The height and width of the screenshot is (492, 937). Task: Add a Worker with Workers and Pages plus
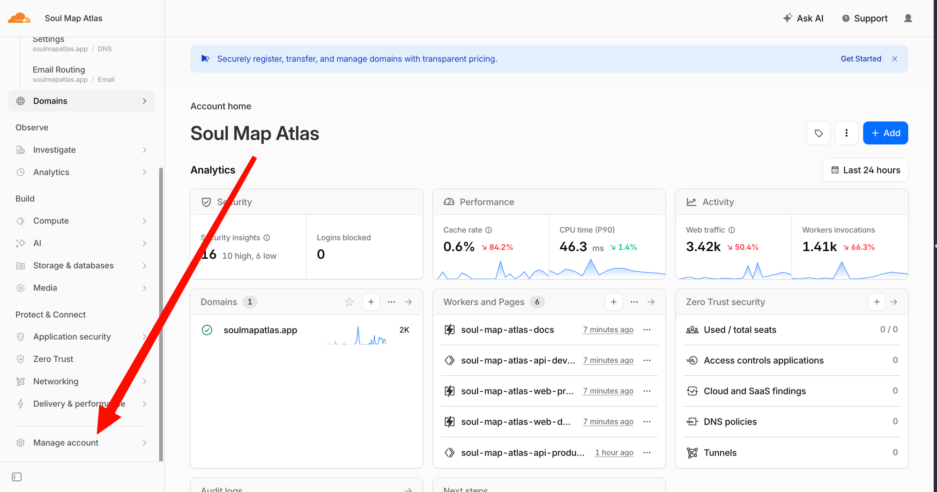614,302
